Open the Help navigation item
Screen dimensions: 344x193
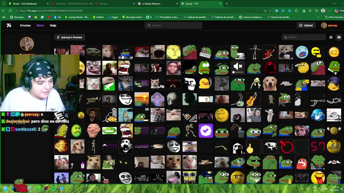53,25
